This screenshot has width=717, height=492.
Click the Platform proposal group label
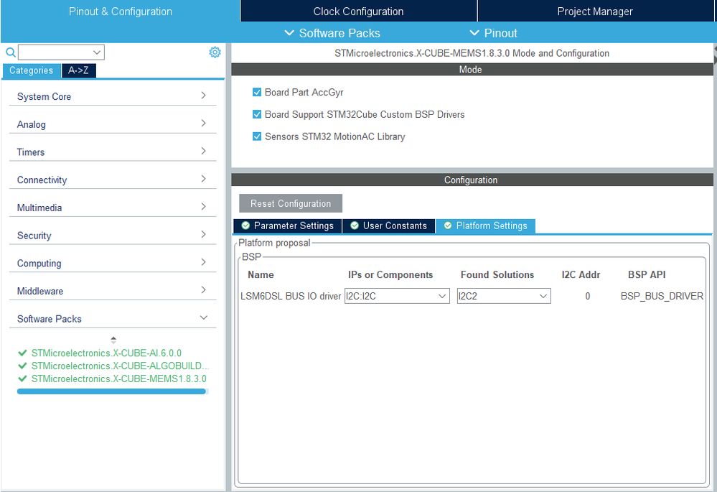click(x=274, y=243)
